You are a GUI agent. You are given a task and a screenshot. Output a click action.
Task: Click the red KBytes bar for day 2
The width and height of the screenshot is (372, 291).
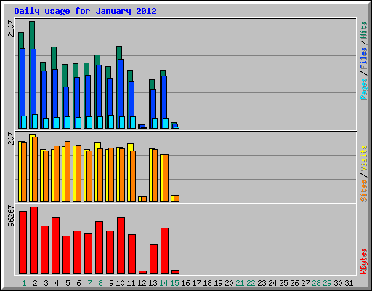click(x=33, y=240)
